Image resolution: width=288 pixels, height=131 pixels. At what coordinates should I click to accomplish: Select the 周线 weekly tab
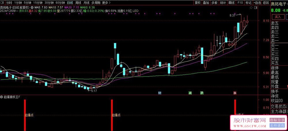pyautogui.click(x=78, y=3)
